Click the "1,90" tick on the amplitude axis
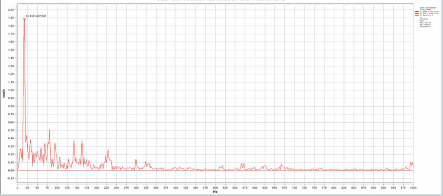Screen dimensions: 443x196 pos(11,18)
